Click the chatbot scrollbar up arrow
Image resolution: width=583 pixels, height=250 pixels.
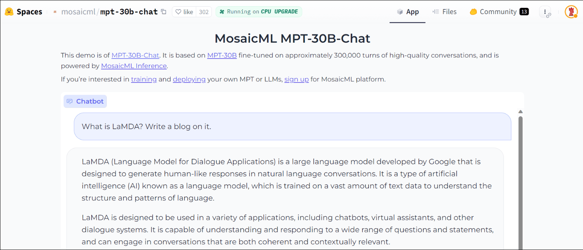(x=520, y=112)
